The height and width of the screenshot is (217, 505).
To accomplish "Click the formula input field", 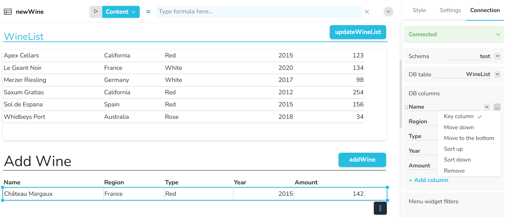I will click(259, 12).
